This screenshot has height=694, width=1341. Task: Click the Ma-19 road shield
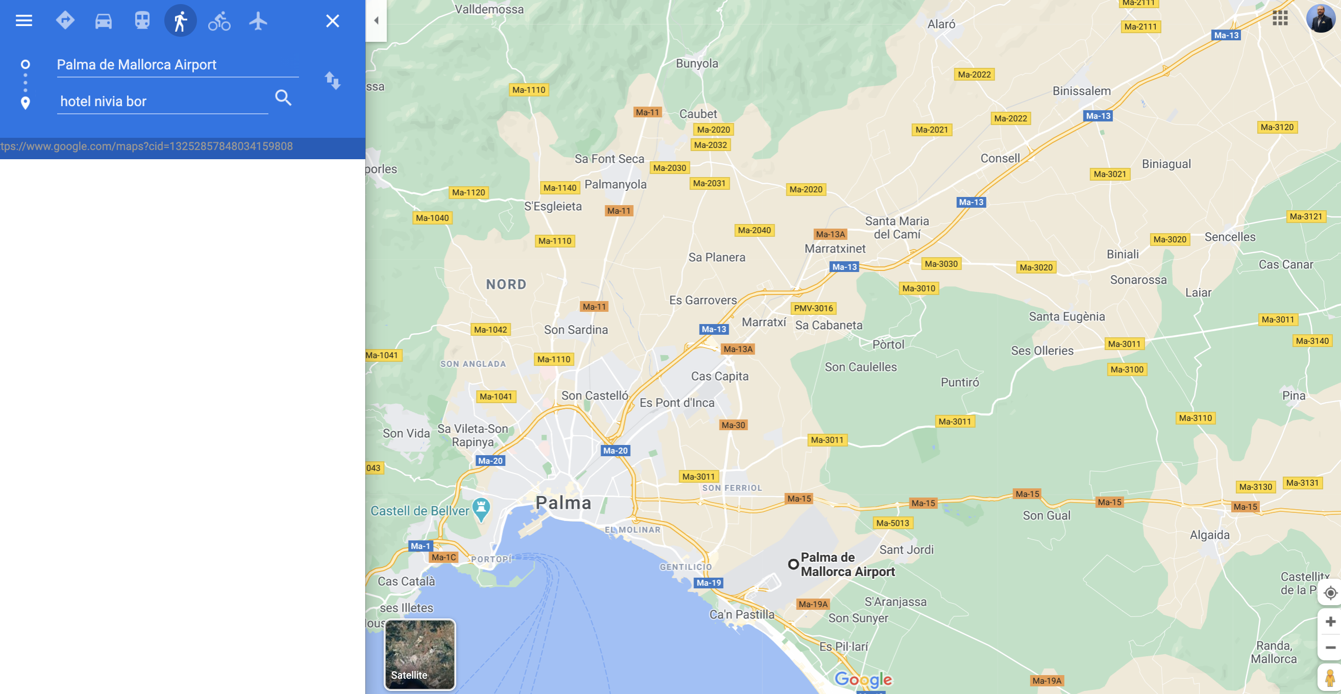click(x=708, y=583)
